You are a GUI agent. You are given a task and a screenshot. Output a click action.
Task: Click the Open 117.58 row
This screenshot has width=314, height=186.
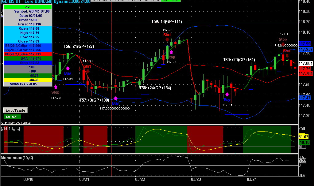pyautogui.click(x=28, y=28)
